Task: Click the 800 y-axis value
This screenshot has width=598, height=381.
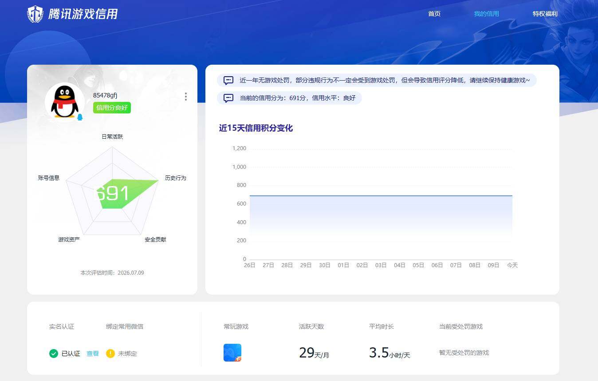Action: tap(241, 185)
